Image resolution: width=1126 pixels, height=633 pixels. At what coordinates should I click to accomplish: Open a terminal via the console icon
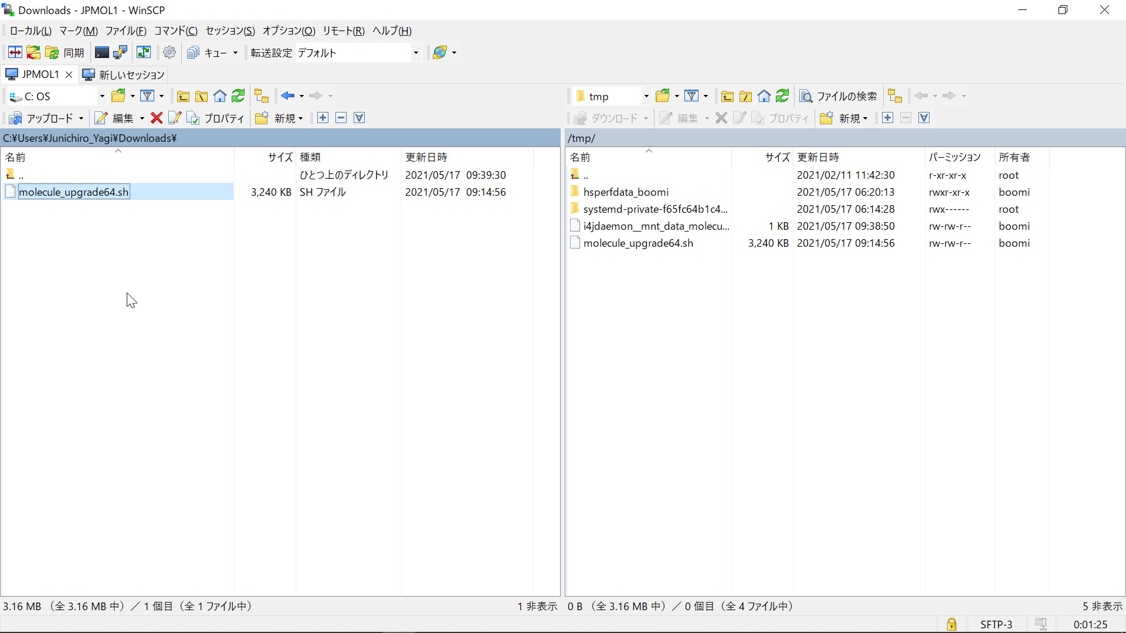pos(101,52)
